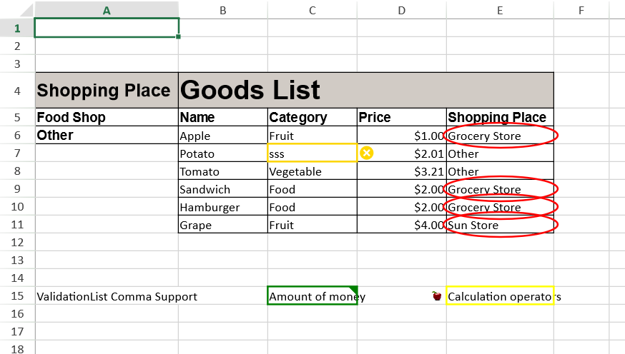Select the 'Food' cell in Hamburger's row
Image resolution: width=625 pixels, height=354 pixels.
[312, 207]
